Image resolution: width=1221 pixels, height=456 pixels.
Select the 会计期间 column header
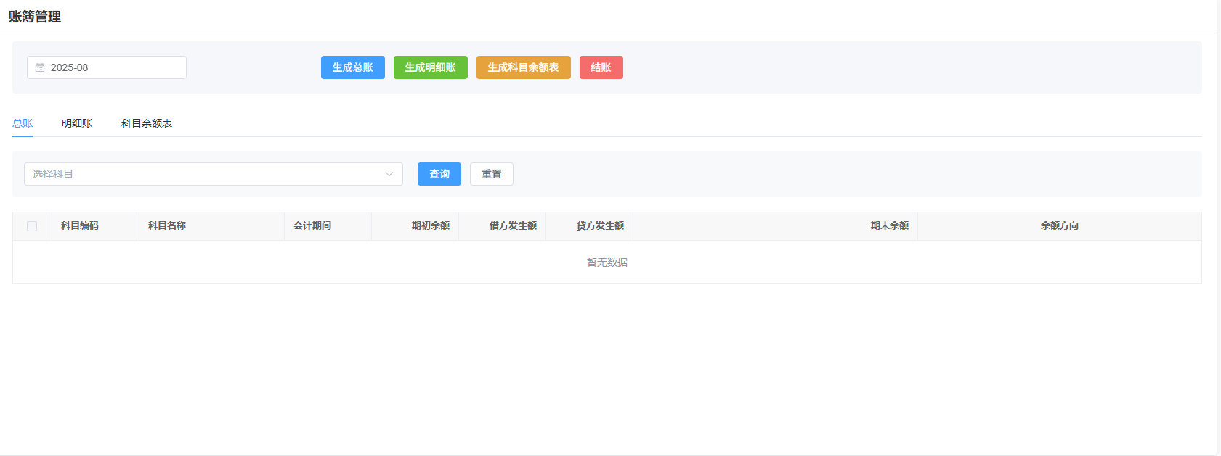[312, 226]
